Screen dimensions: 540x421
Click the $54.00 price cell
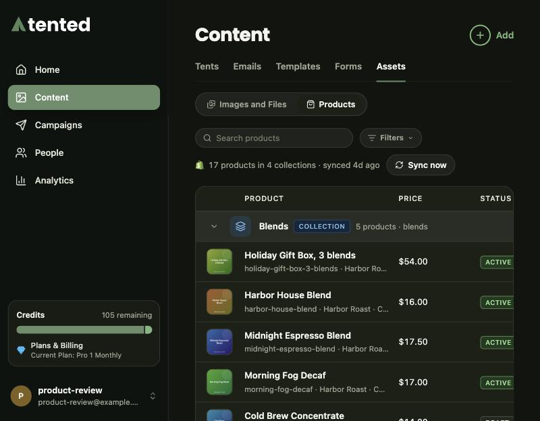coord(413,262)
